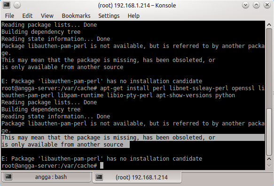Open the Edit menu

pyautogui.click(x=27, y=15)
